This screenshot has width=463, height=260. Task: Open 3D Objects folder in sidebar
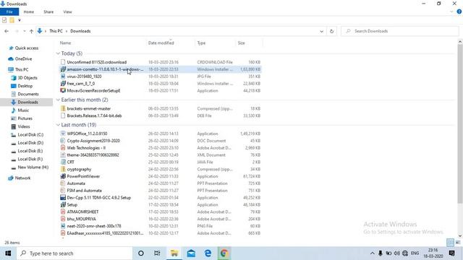(x=27, y=78)
